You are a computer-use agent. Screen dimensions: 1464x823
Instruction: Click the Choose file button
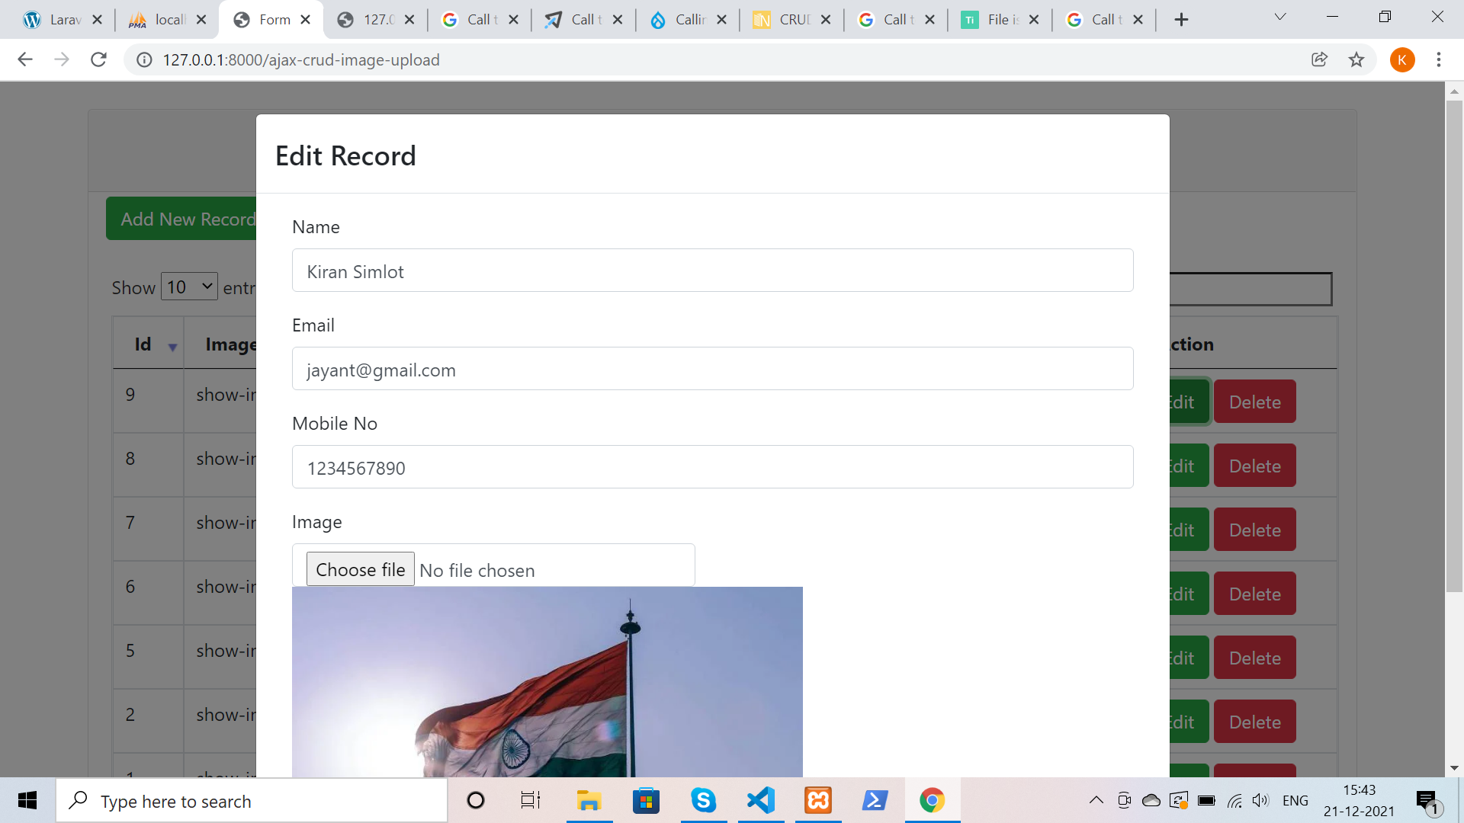click(360, 569)
